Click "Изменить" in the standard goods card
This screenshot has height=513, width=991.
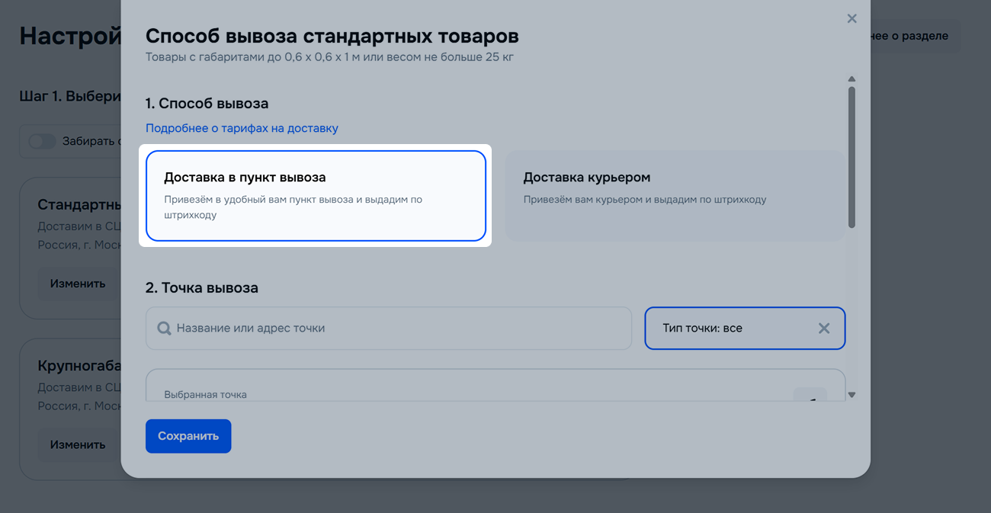[78, 284]
